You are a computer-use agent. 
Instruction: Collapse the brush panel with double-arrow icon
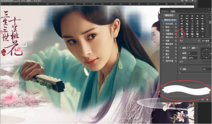pos(209,9)
